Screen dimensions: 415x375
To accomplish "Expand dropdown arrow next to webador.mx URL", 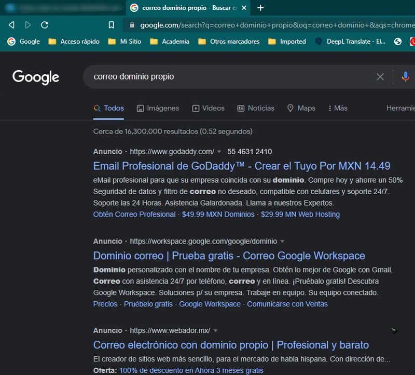I will (x=215, y=331).
